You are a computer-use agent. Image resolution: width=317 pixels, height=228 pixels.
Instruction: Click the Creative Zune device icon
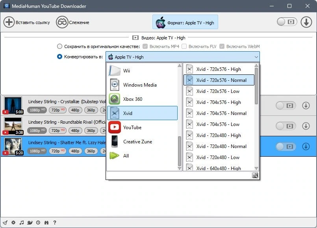click(x=115, y=141)
